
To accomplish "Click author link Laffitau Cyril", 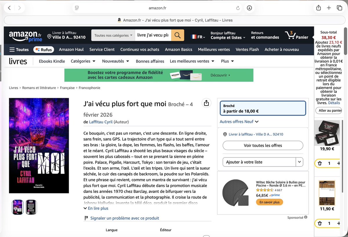I will tap(101, 122).
